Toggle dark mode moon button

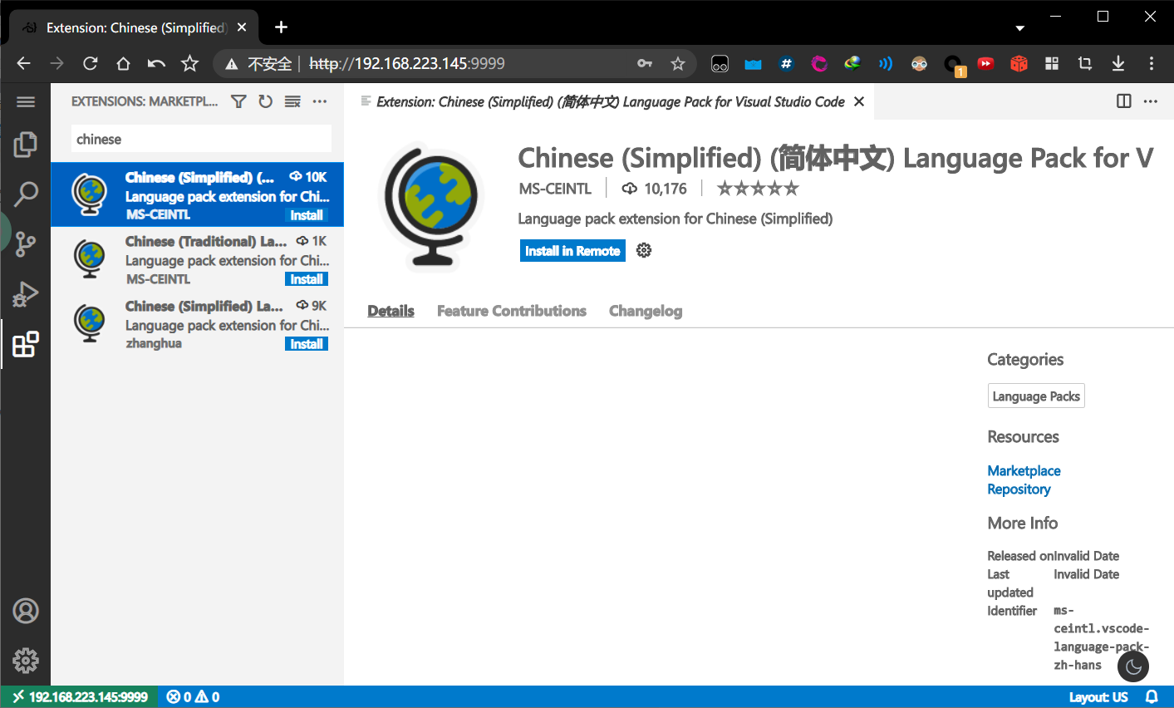pos(1133,666)
